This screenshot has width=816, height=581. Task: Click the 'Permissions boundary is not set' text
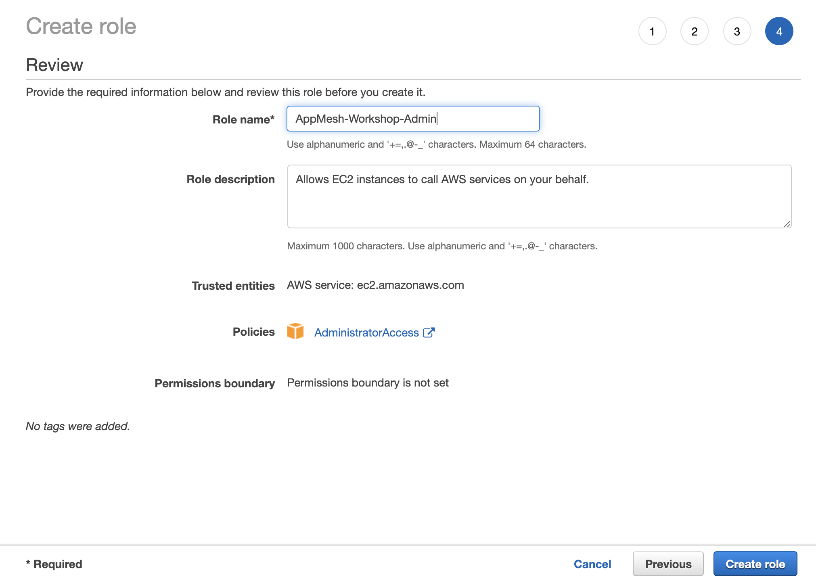(368, 382)
